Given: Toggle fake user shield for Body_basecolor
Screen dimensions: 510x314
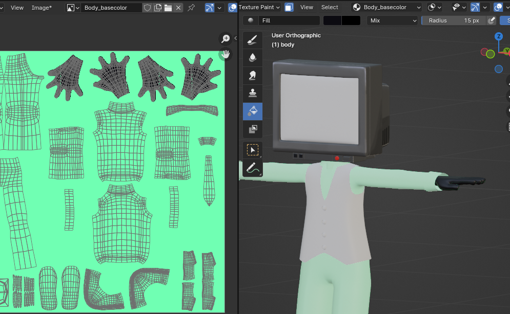Looking at the screenshot, I should click(147, 8).
